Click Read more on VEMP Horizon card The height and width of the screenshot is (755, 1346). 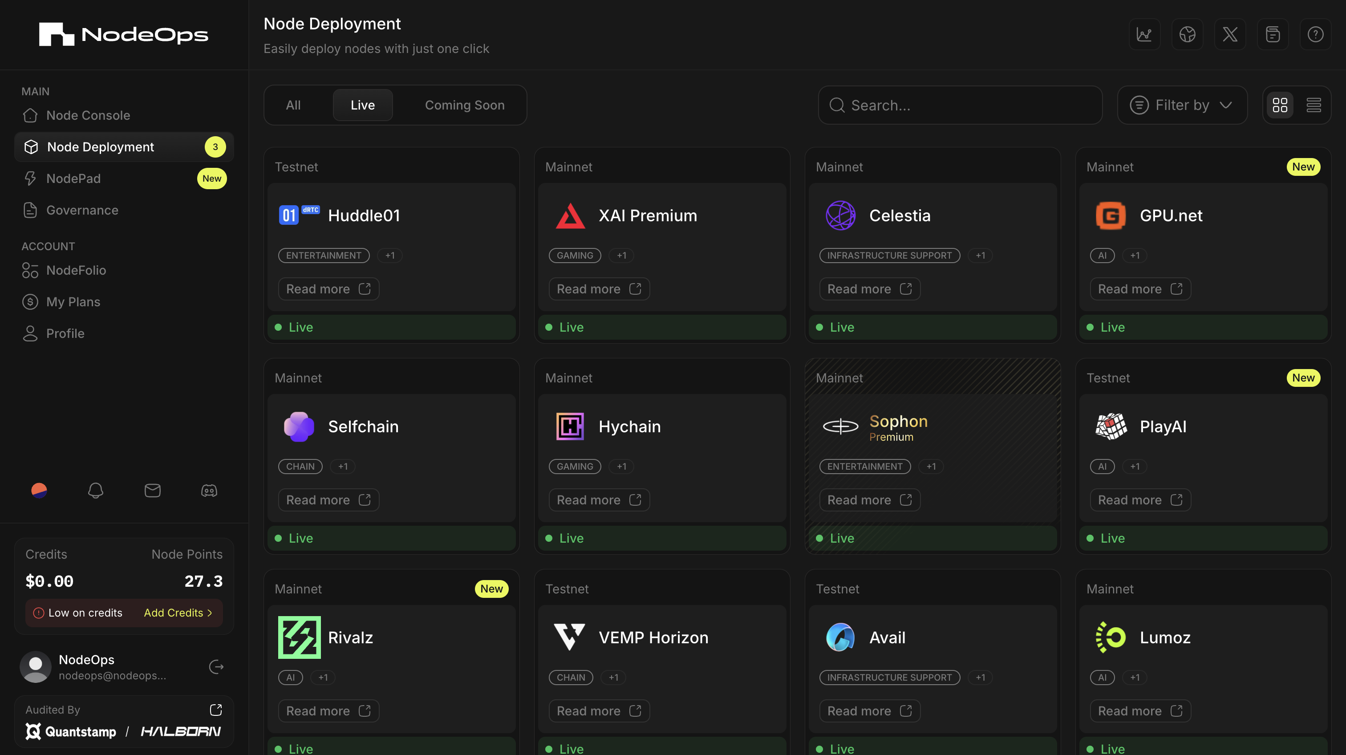(x=599, y=711)
